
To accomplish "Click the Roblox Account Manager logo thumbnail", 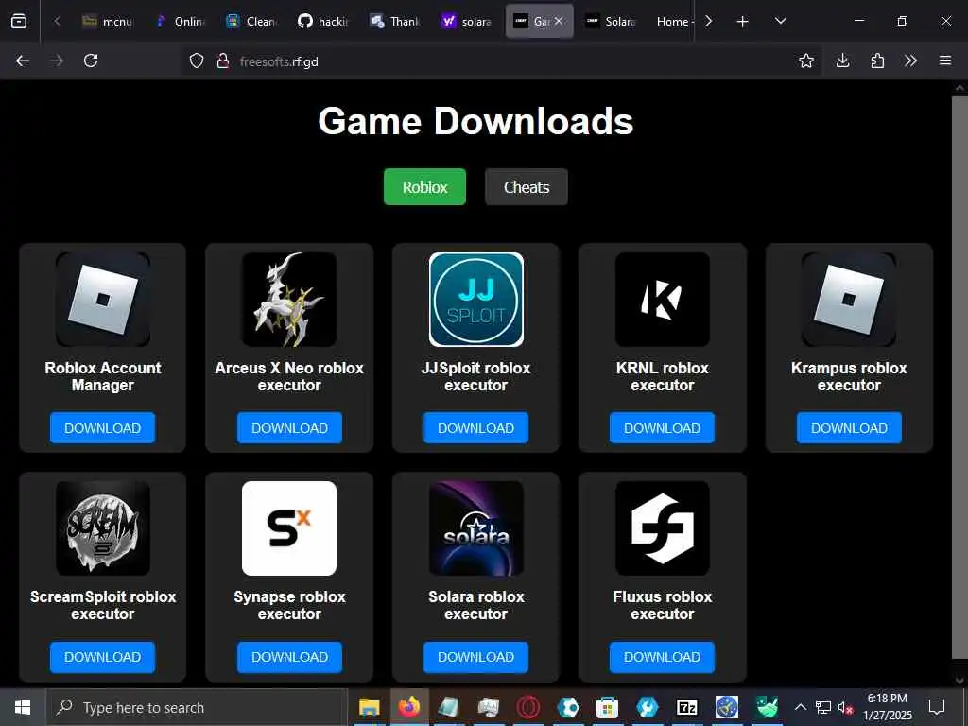I will point(103,300).
